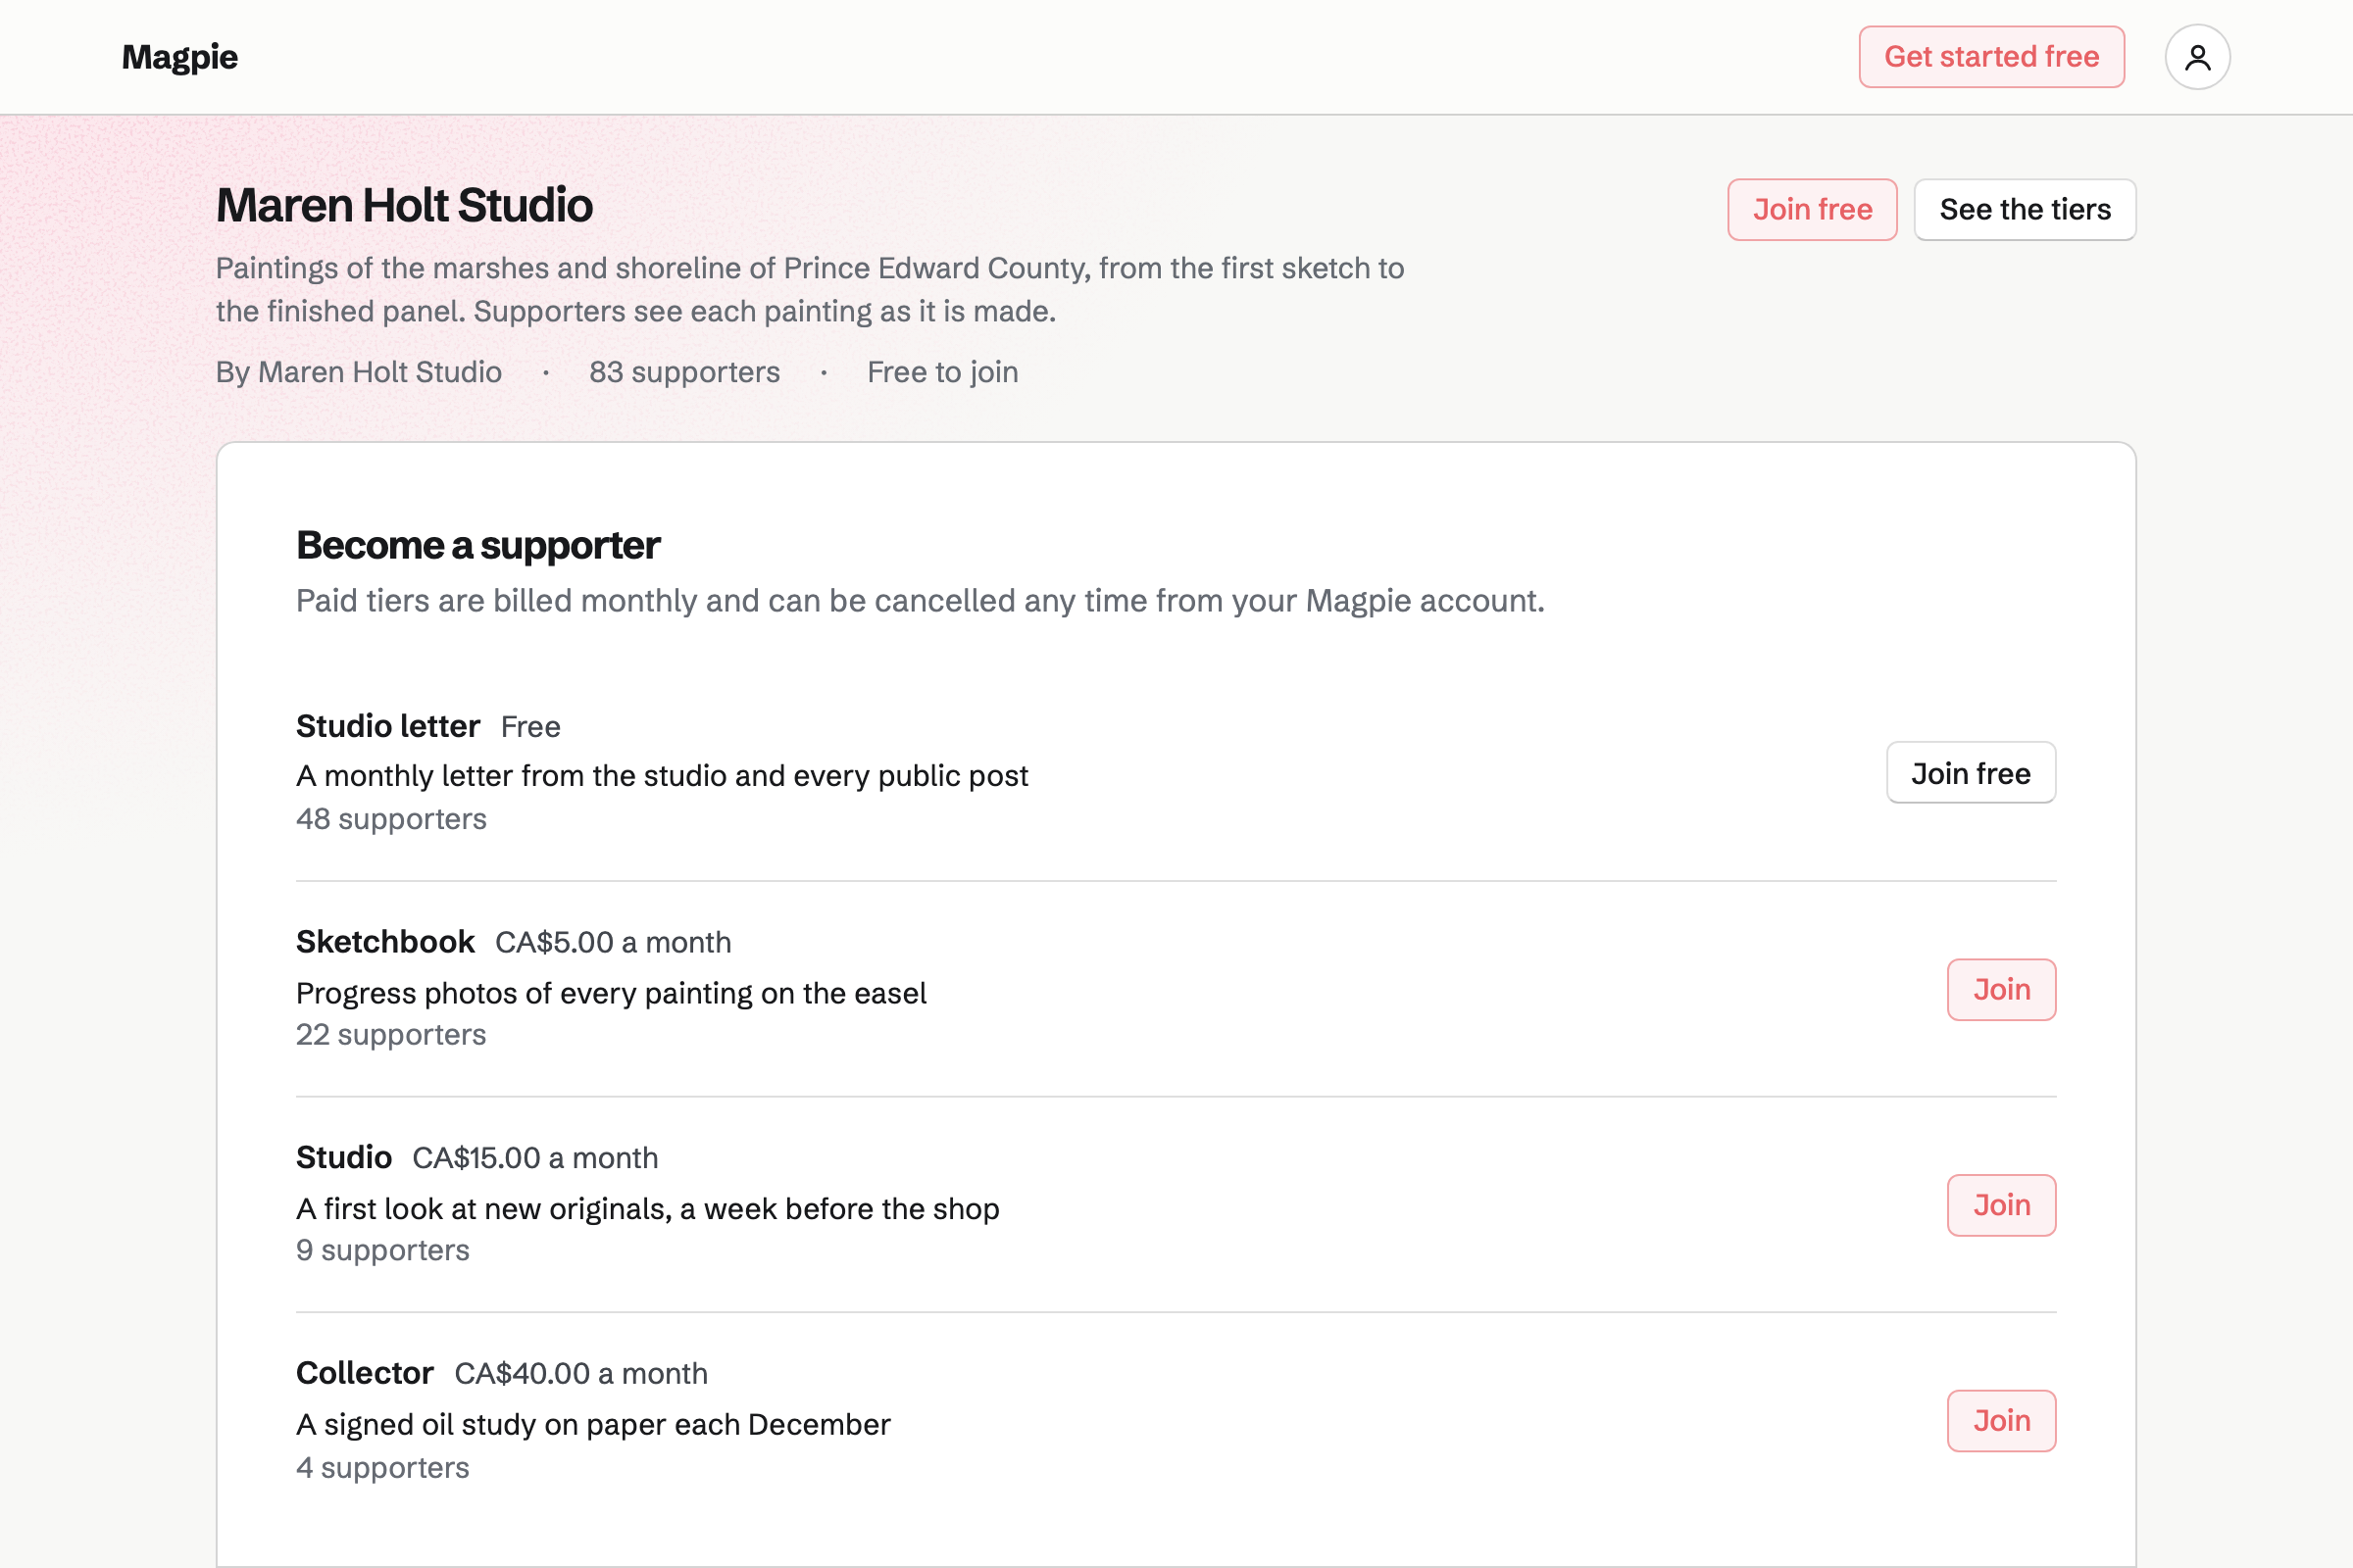Join the Studio CA$15.00 tier

coord(2001,1205)
